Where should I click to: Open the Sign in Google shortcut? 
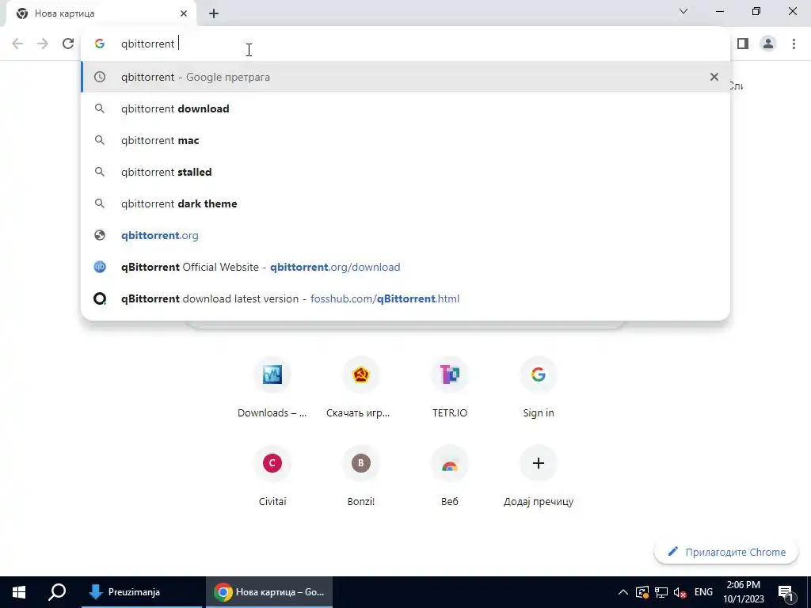coord(538,386)
